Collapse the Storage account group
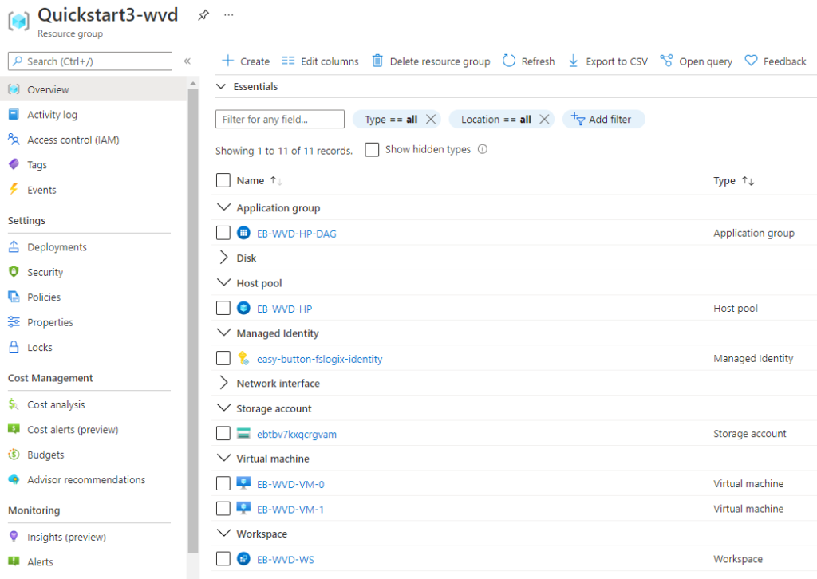This screenshot has width=817, height=579. (224, 408)
